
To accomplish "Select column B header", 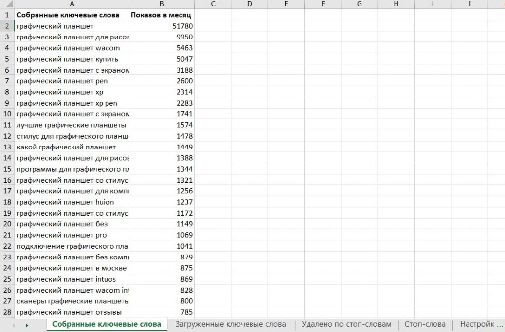I will coord(162,4).
